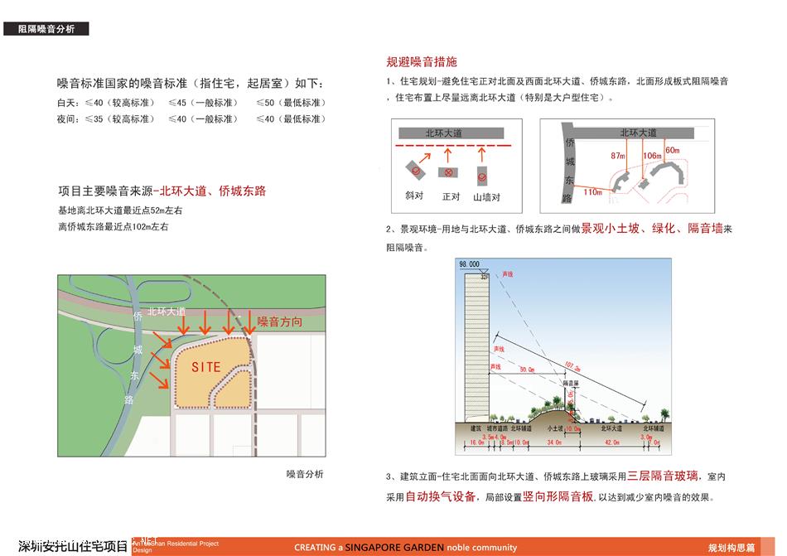The image size is (787, 556).
Task: Click the 阻隔噪音分析 header label
Action: (x=46, y=29)
